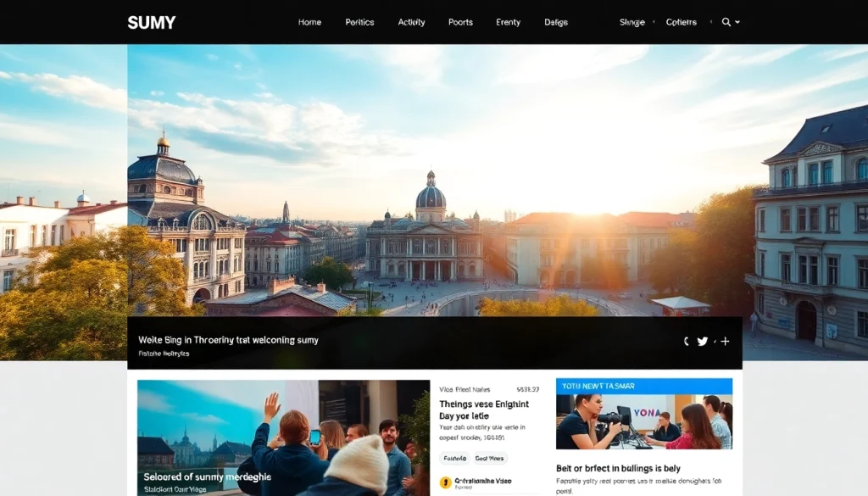Click the plus share icon in the banner
The width and height of the screenshot is (868, 496).
(724, 341)
